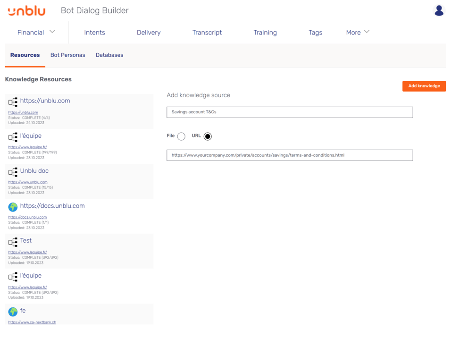The width and height of the screenshot is (451, 339).
Task: Switch to the Bot Personas tab
Action: [x=67, y=55]
